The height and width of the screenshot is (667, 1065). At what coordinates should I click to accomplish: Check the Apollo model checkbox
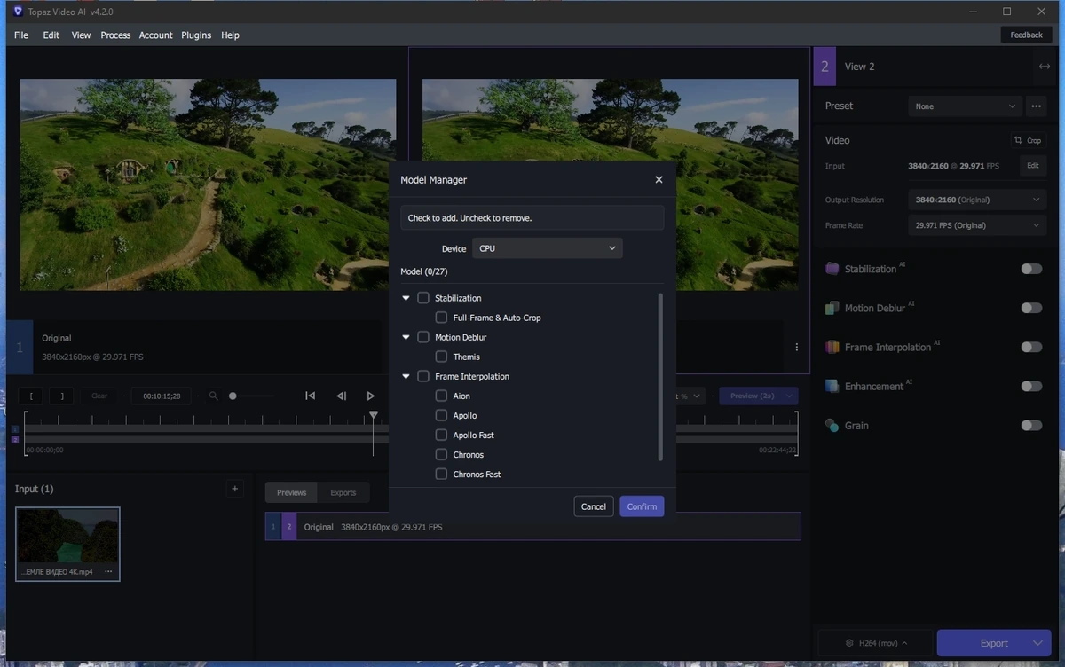[x=441, y=415]
